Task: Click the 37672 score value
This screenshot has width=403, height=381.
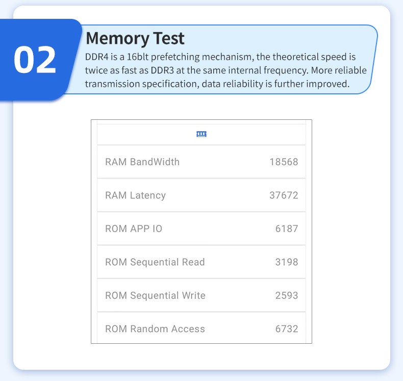Action: click(x=284, y=195)
